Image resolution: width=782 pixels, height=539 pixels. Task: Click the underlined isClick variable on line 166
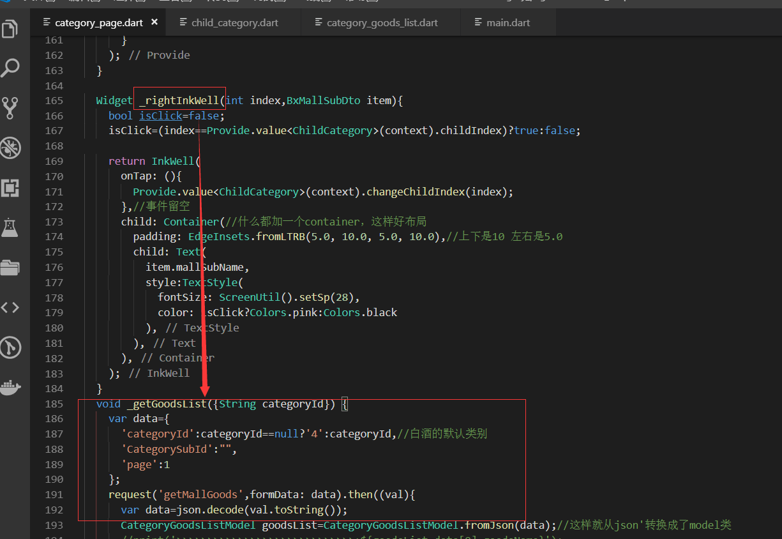coord(161,116)
